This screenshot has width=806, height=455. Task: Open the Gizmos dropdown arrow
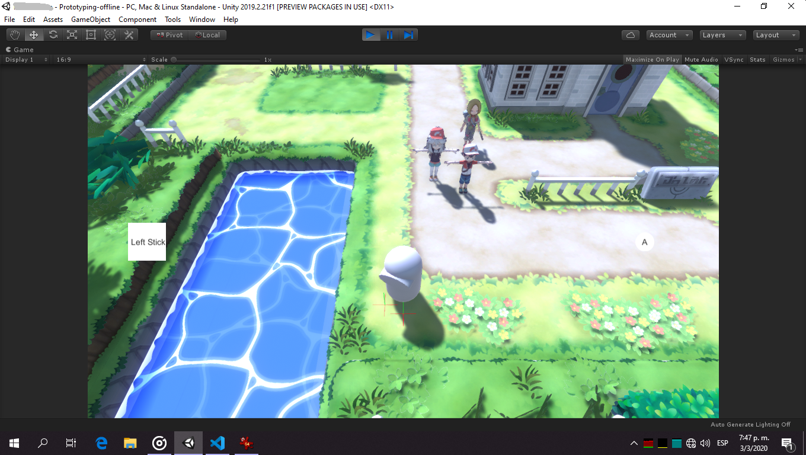pyautogui.click(x=801, y=59)
